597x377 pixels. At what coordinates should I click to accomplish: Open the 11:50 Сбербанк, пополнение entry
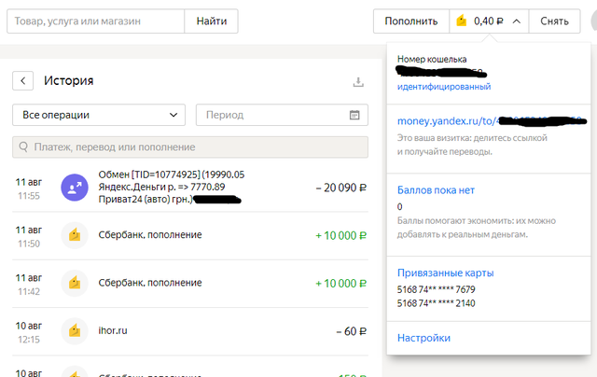click(190, 235)
